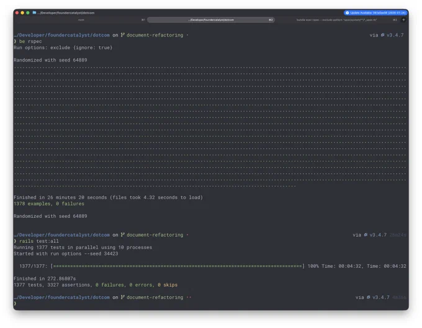The width and height of the screenshot is (422, 328).
Task: Click '1377 tests, 3327 assertions' summary line
Action: pos(96,285)
